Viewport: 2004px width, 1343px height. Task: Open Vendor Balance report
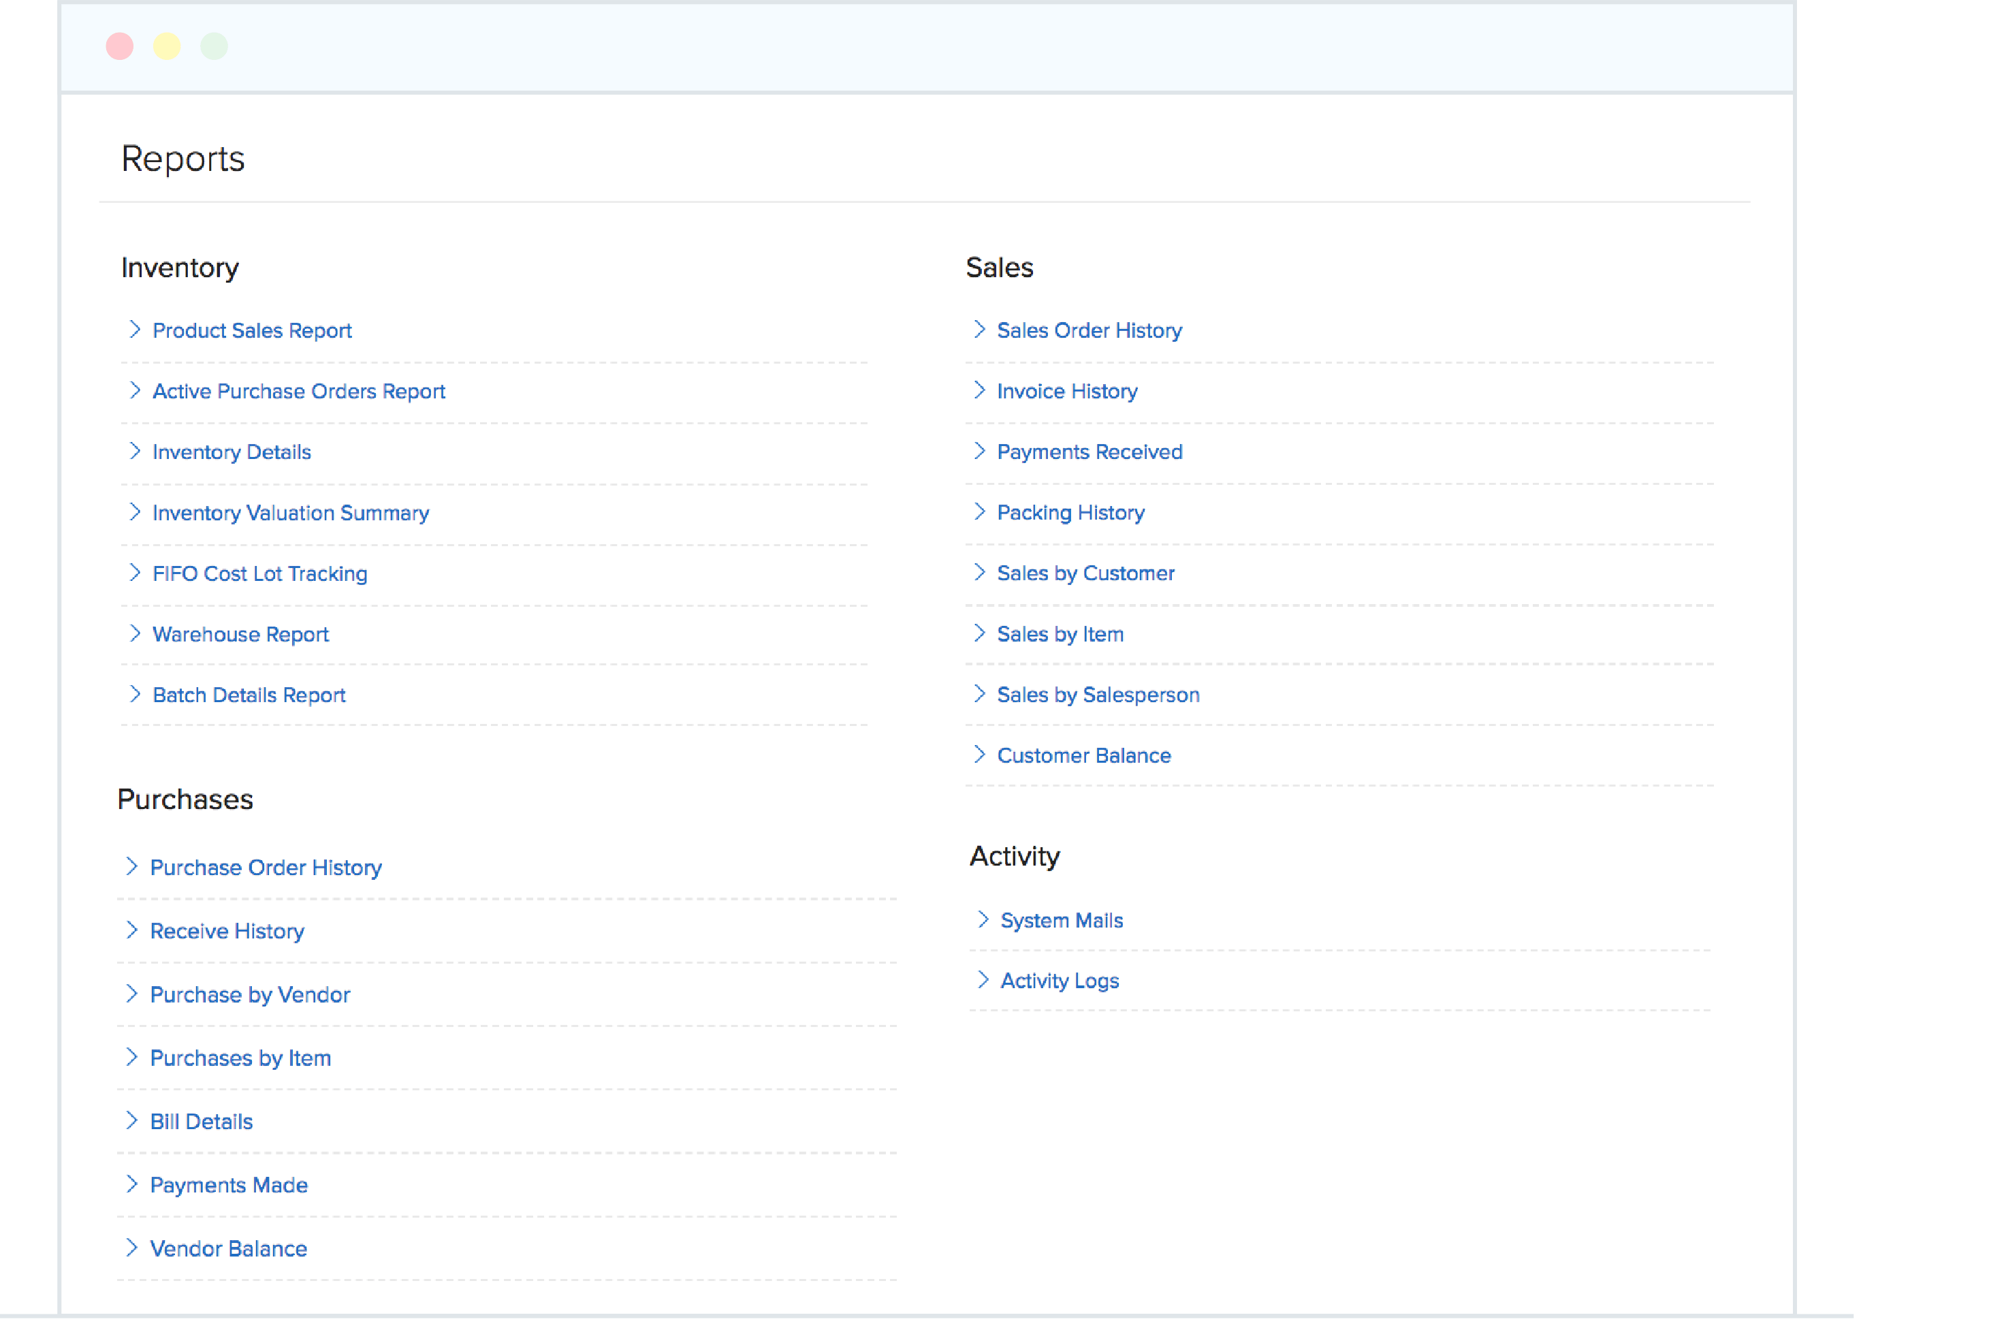click(228, 1248)
